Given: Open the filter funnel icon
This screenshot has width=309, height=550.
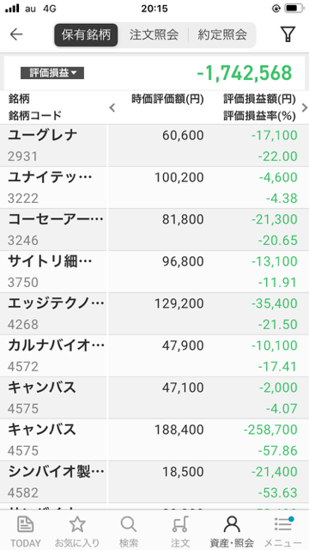Looking at the screenshot, I should point(288,34).
